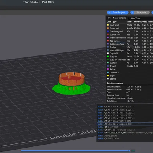Screen dimensions: 153x153
Task: Click the Cost value 0.13
Action: 129,93
